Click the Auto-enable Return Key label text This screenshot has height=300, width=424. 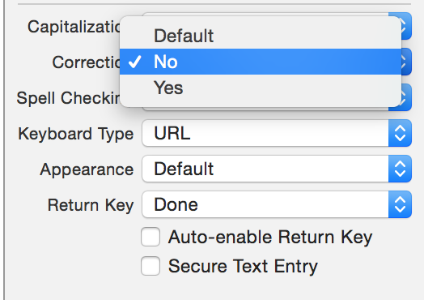270,238
